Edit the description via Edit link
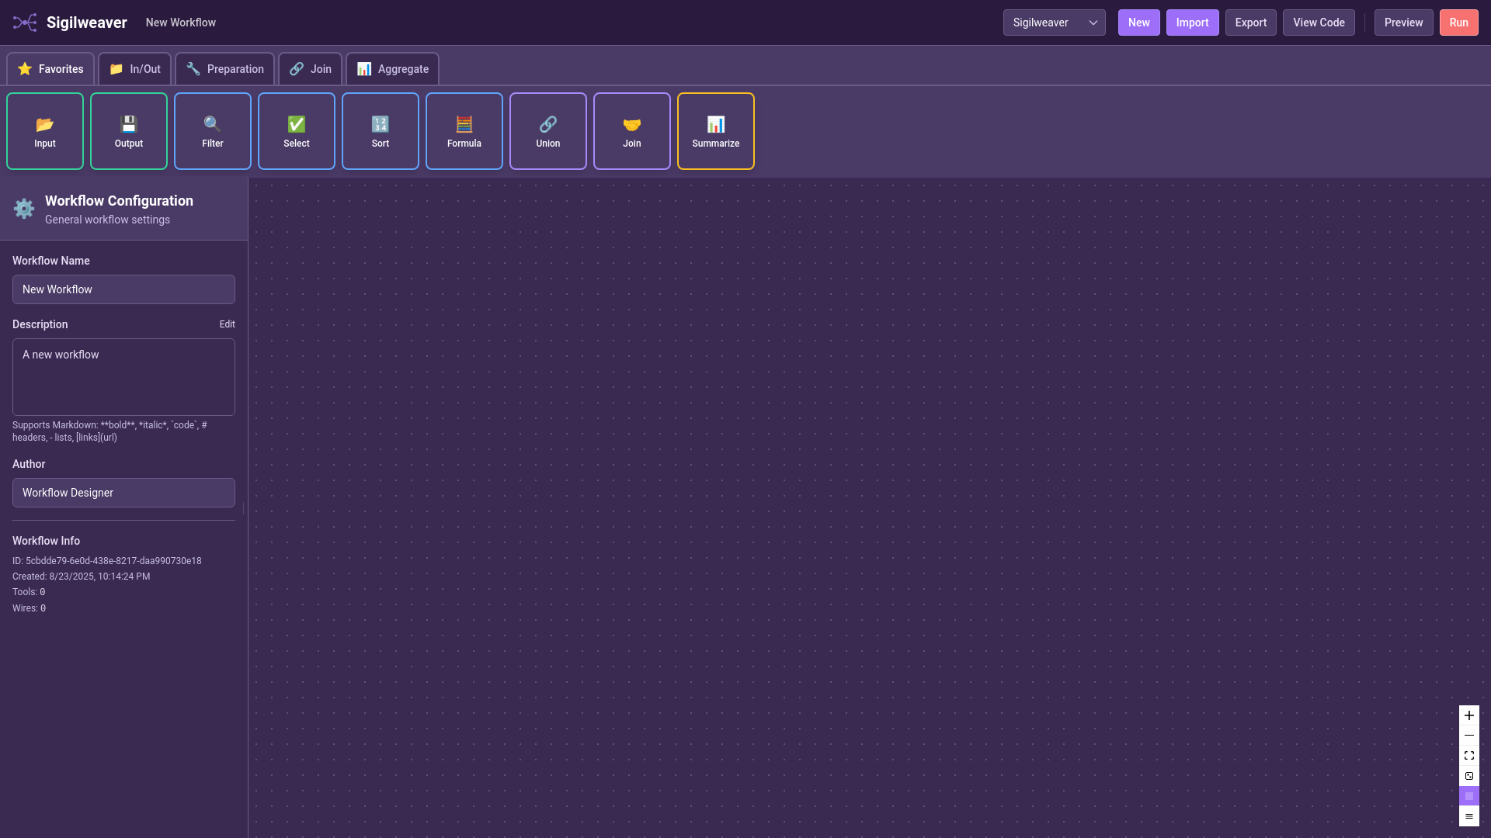 (227, 324)
